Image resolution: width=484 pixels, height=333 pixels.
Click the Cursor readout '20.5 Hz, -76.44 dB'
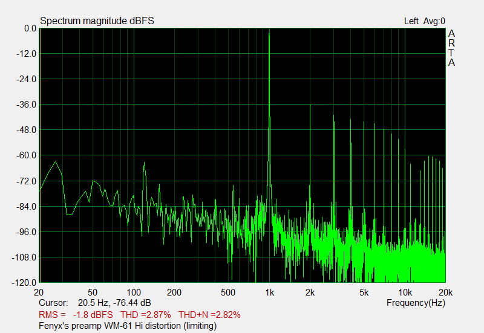point(114,303)
